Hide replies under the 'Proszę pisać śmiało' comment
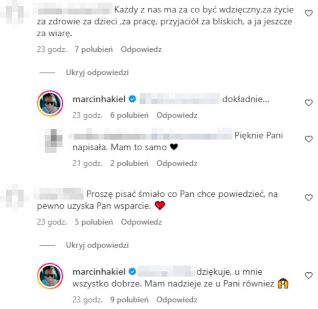The width and height of the screenshot is (318, 309). [x=97, y=245]
